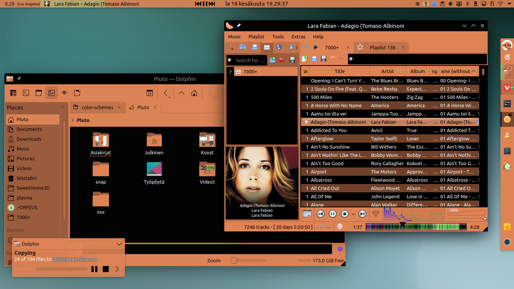Viewport: 514px width, 289px height.
Task: Click the 'ame (without' column sort arrow
Action: (474, 71)
